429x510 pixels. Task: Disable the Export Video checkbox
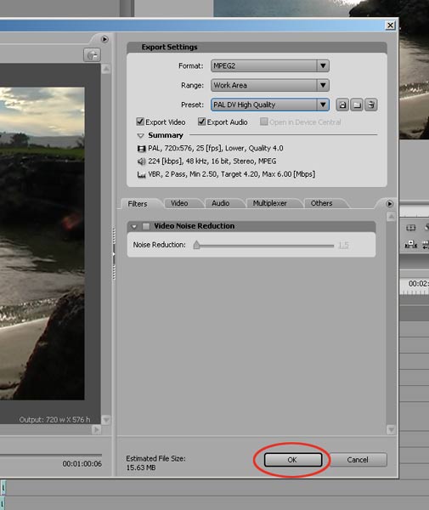(140, 122)
